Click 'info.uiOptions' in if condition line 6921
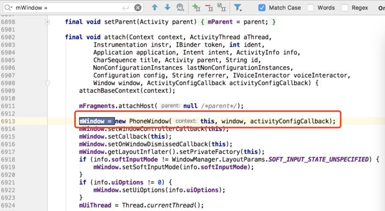This screenshot has width=385, height=211. tap(118, 182)
